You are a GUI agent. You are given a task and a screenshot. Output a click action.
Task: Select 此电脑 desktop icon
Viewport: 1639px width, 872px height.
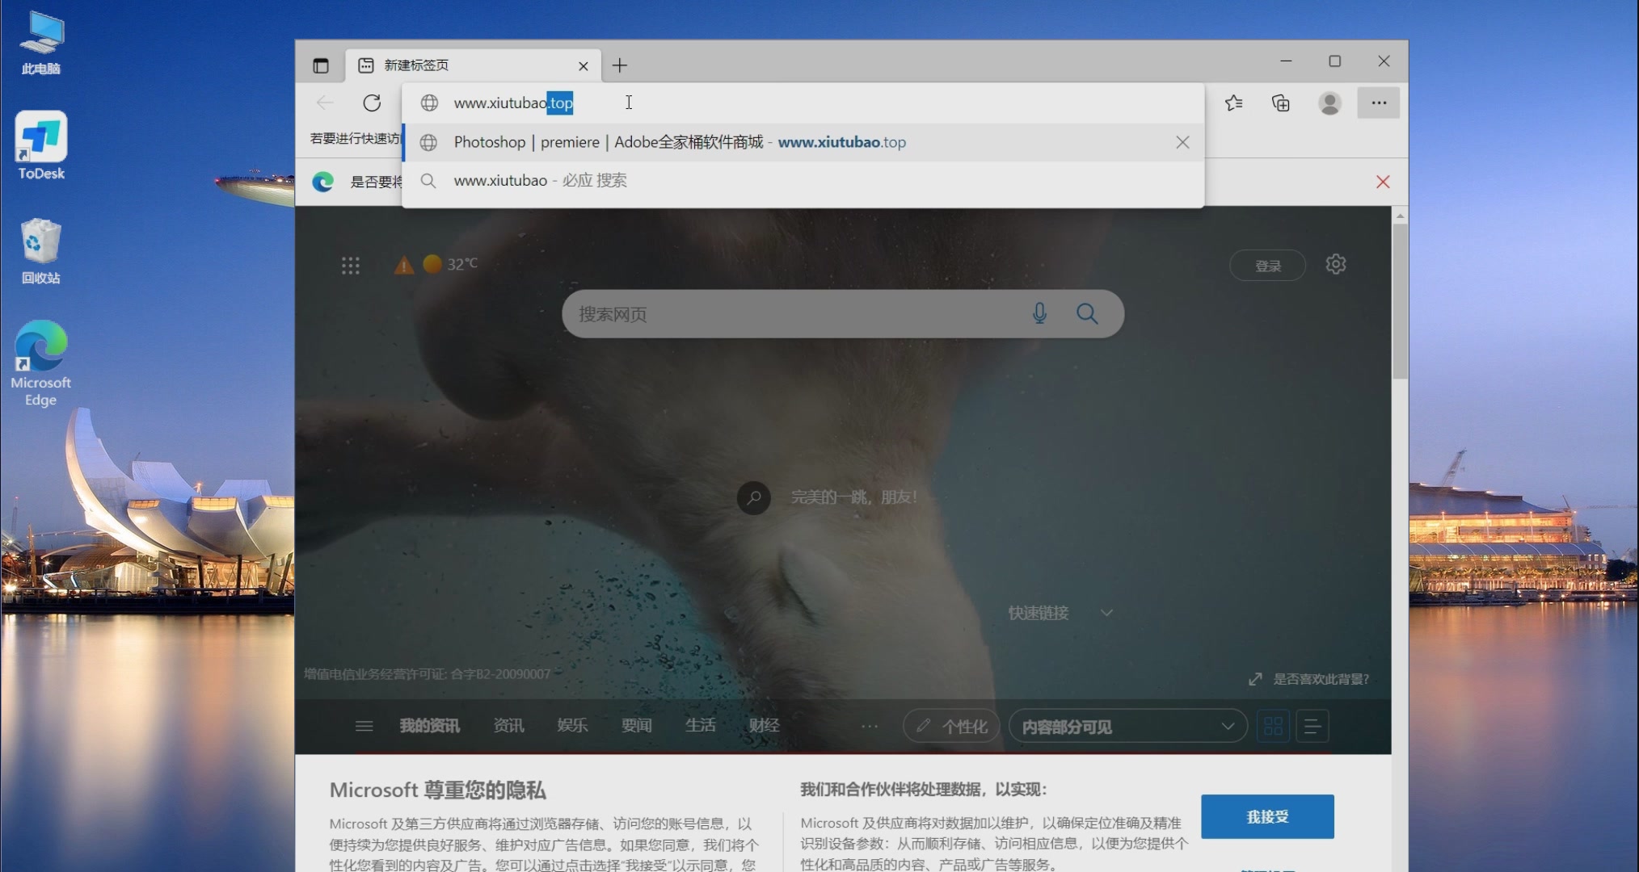point(41,43)
